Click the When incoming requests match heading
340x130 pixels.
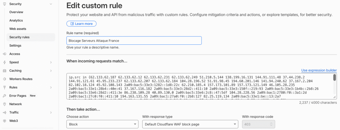(97, 61)
